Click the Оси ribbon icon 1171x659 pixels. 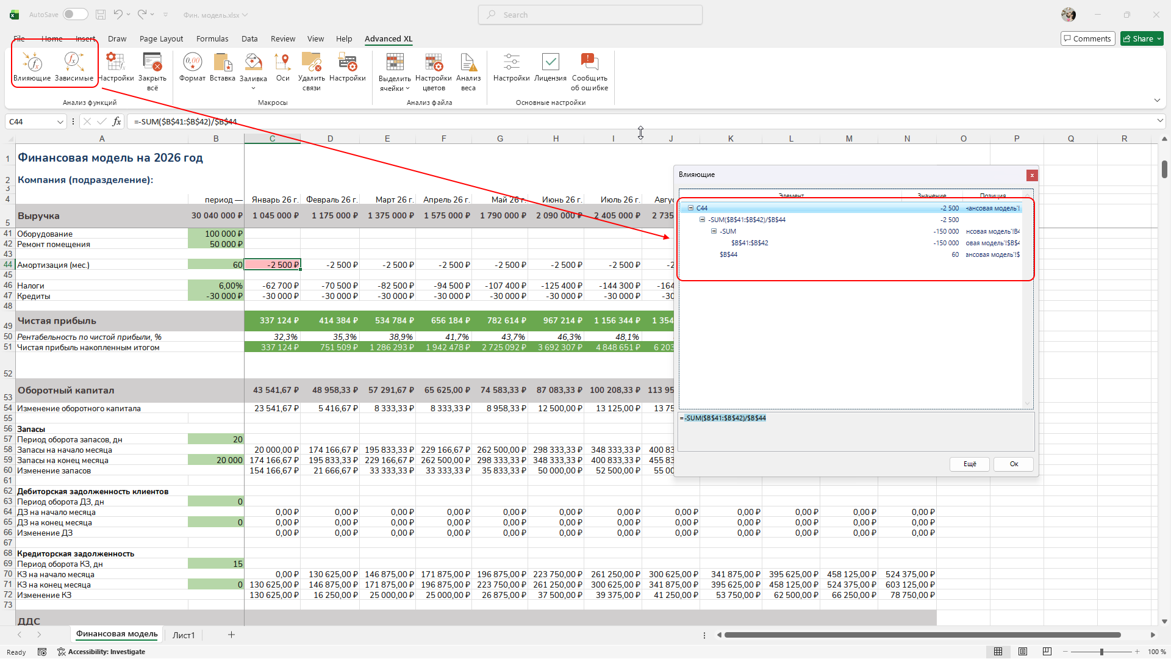[x=282, y=62]
